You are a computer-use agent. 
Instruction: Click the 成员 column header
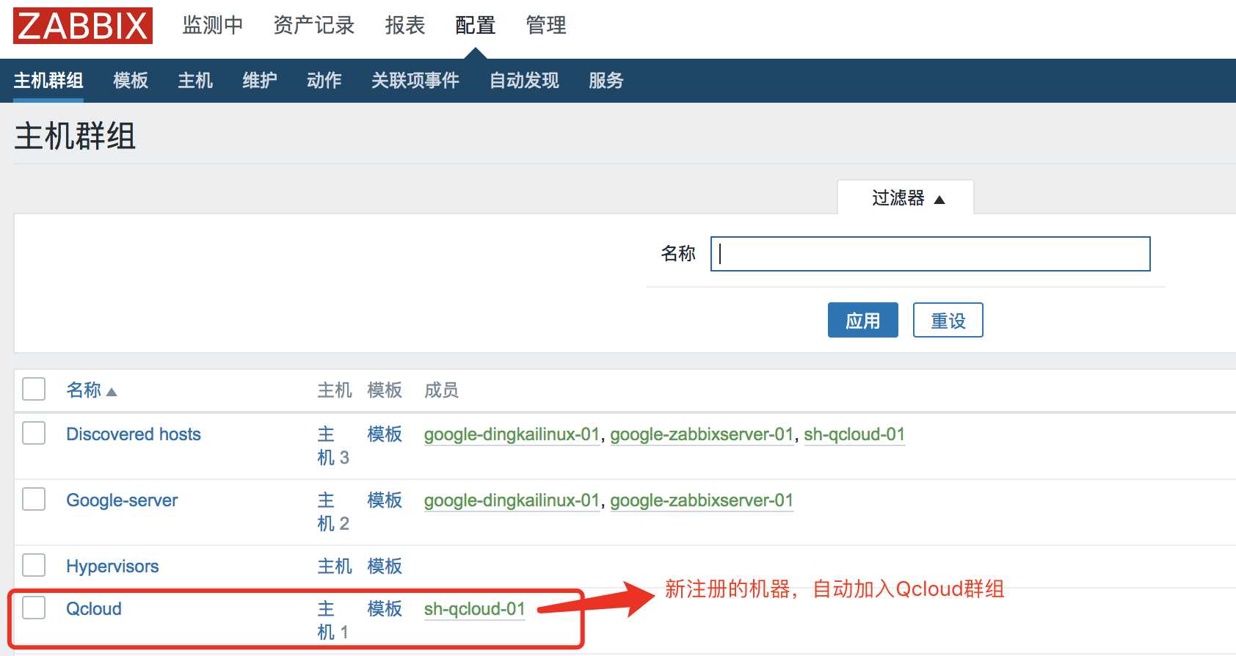[442, 390]
